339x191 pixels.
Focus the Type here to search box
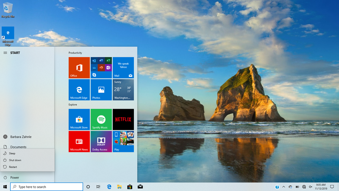point(47,187)
